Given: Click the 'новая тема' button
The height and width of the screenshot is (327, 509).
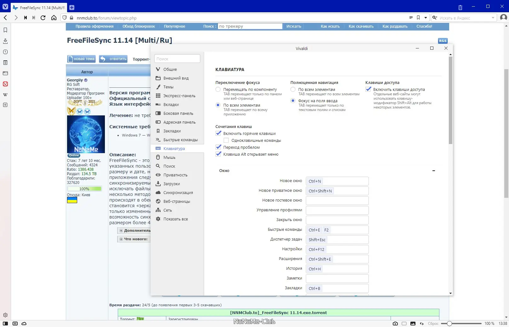Looking at the screenshot, I should coord(81,59).
